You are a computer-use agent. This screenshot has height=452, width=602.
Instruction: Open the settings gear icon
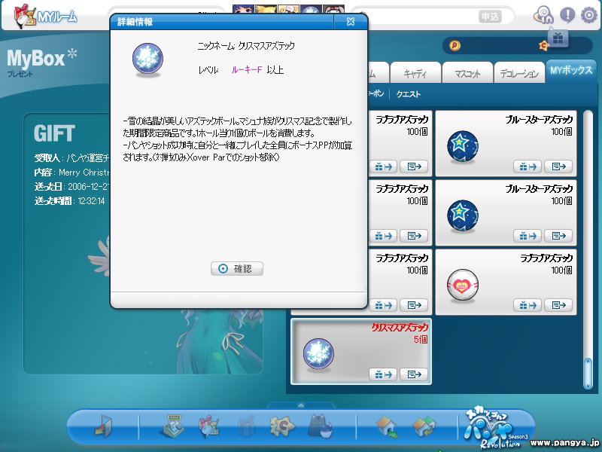pyautogui.click(x=588, y=14)
